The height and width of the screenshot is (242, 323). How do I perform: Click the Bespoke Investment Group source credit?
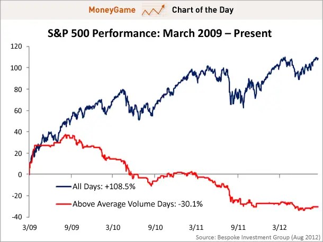(x=258, y=237)
